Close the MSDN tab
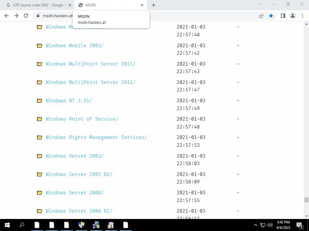Screen dimensions: 309x231 click(142, 5)
